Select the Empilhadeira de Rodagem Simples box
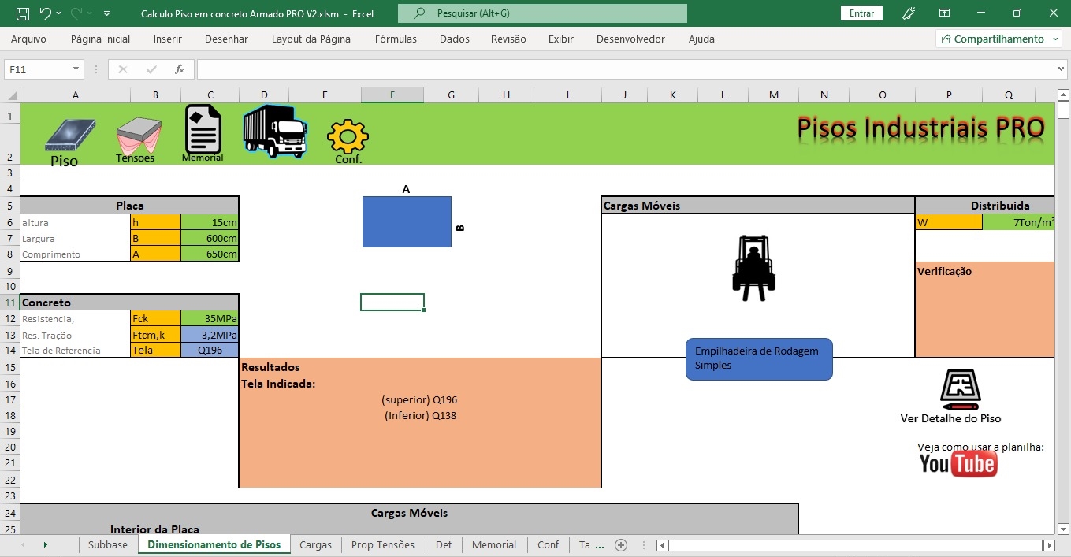 (758, 358)
